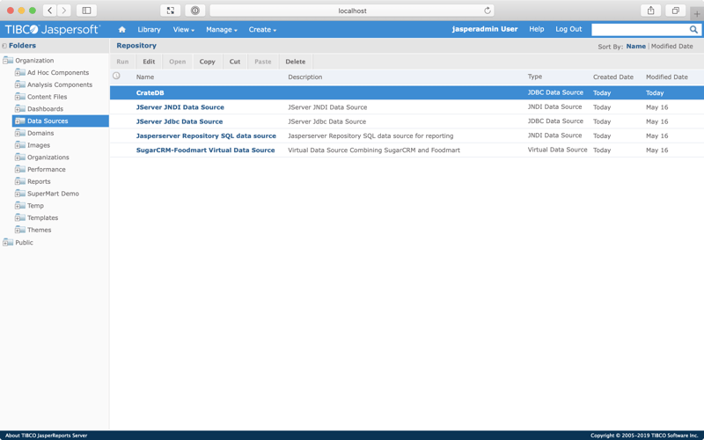704x440 pixels.
Task: Select the Temp folder
Action: (35, 206)
